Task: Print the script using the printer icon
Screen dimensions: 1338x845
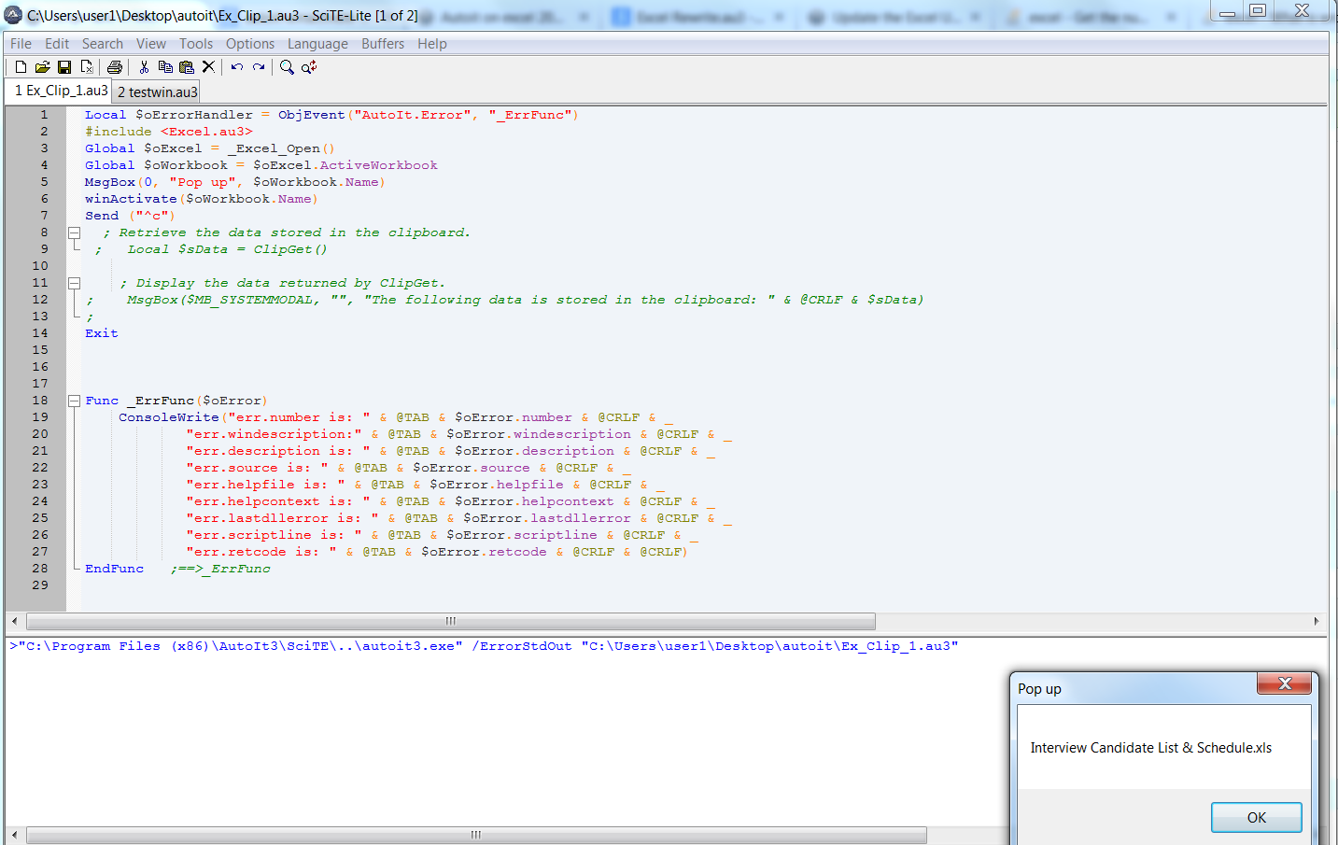Action: (x=115, y=67)
